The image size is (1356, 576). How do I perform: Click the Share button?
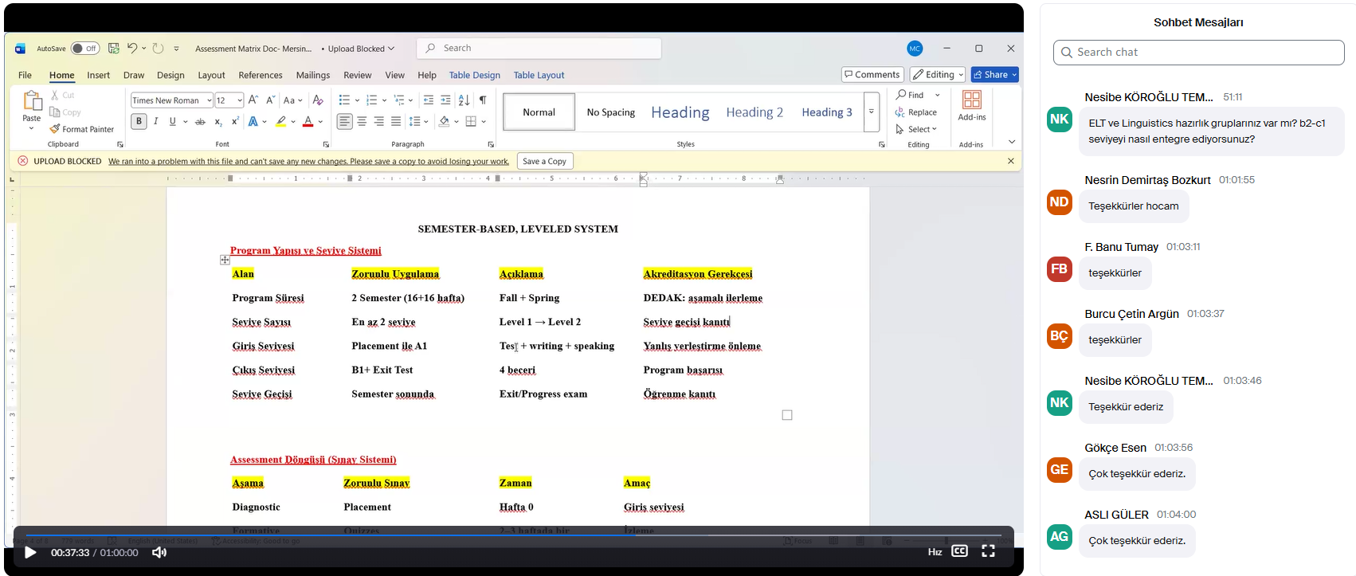994,75
